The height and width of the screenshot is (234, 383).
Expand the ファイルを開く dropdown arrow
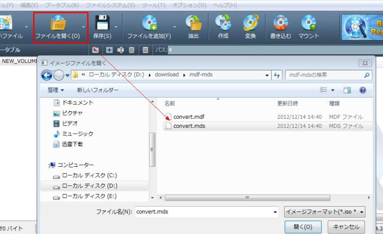tap(84, 27)
